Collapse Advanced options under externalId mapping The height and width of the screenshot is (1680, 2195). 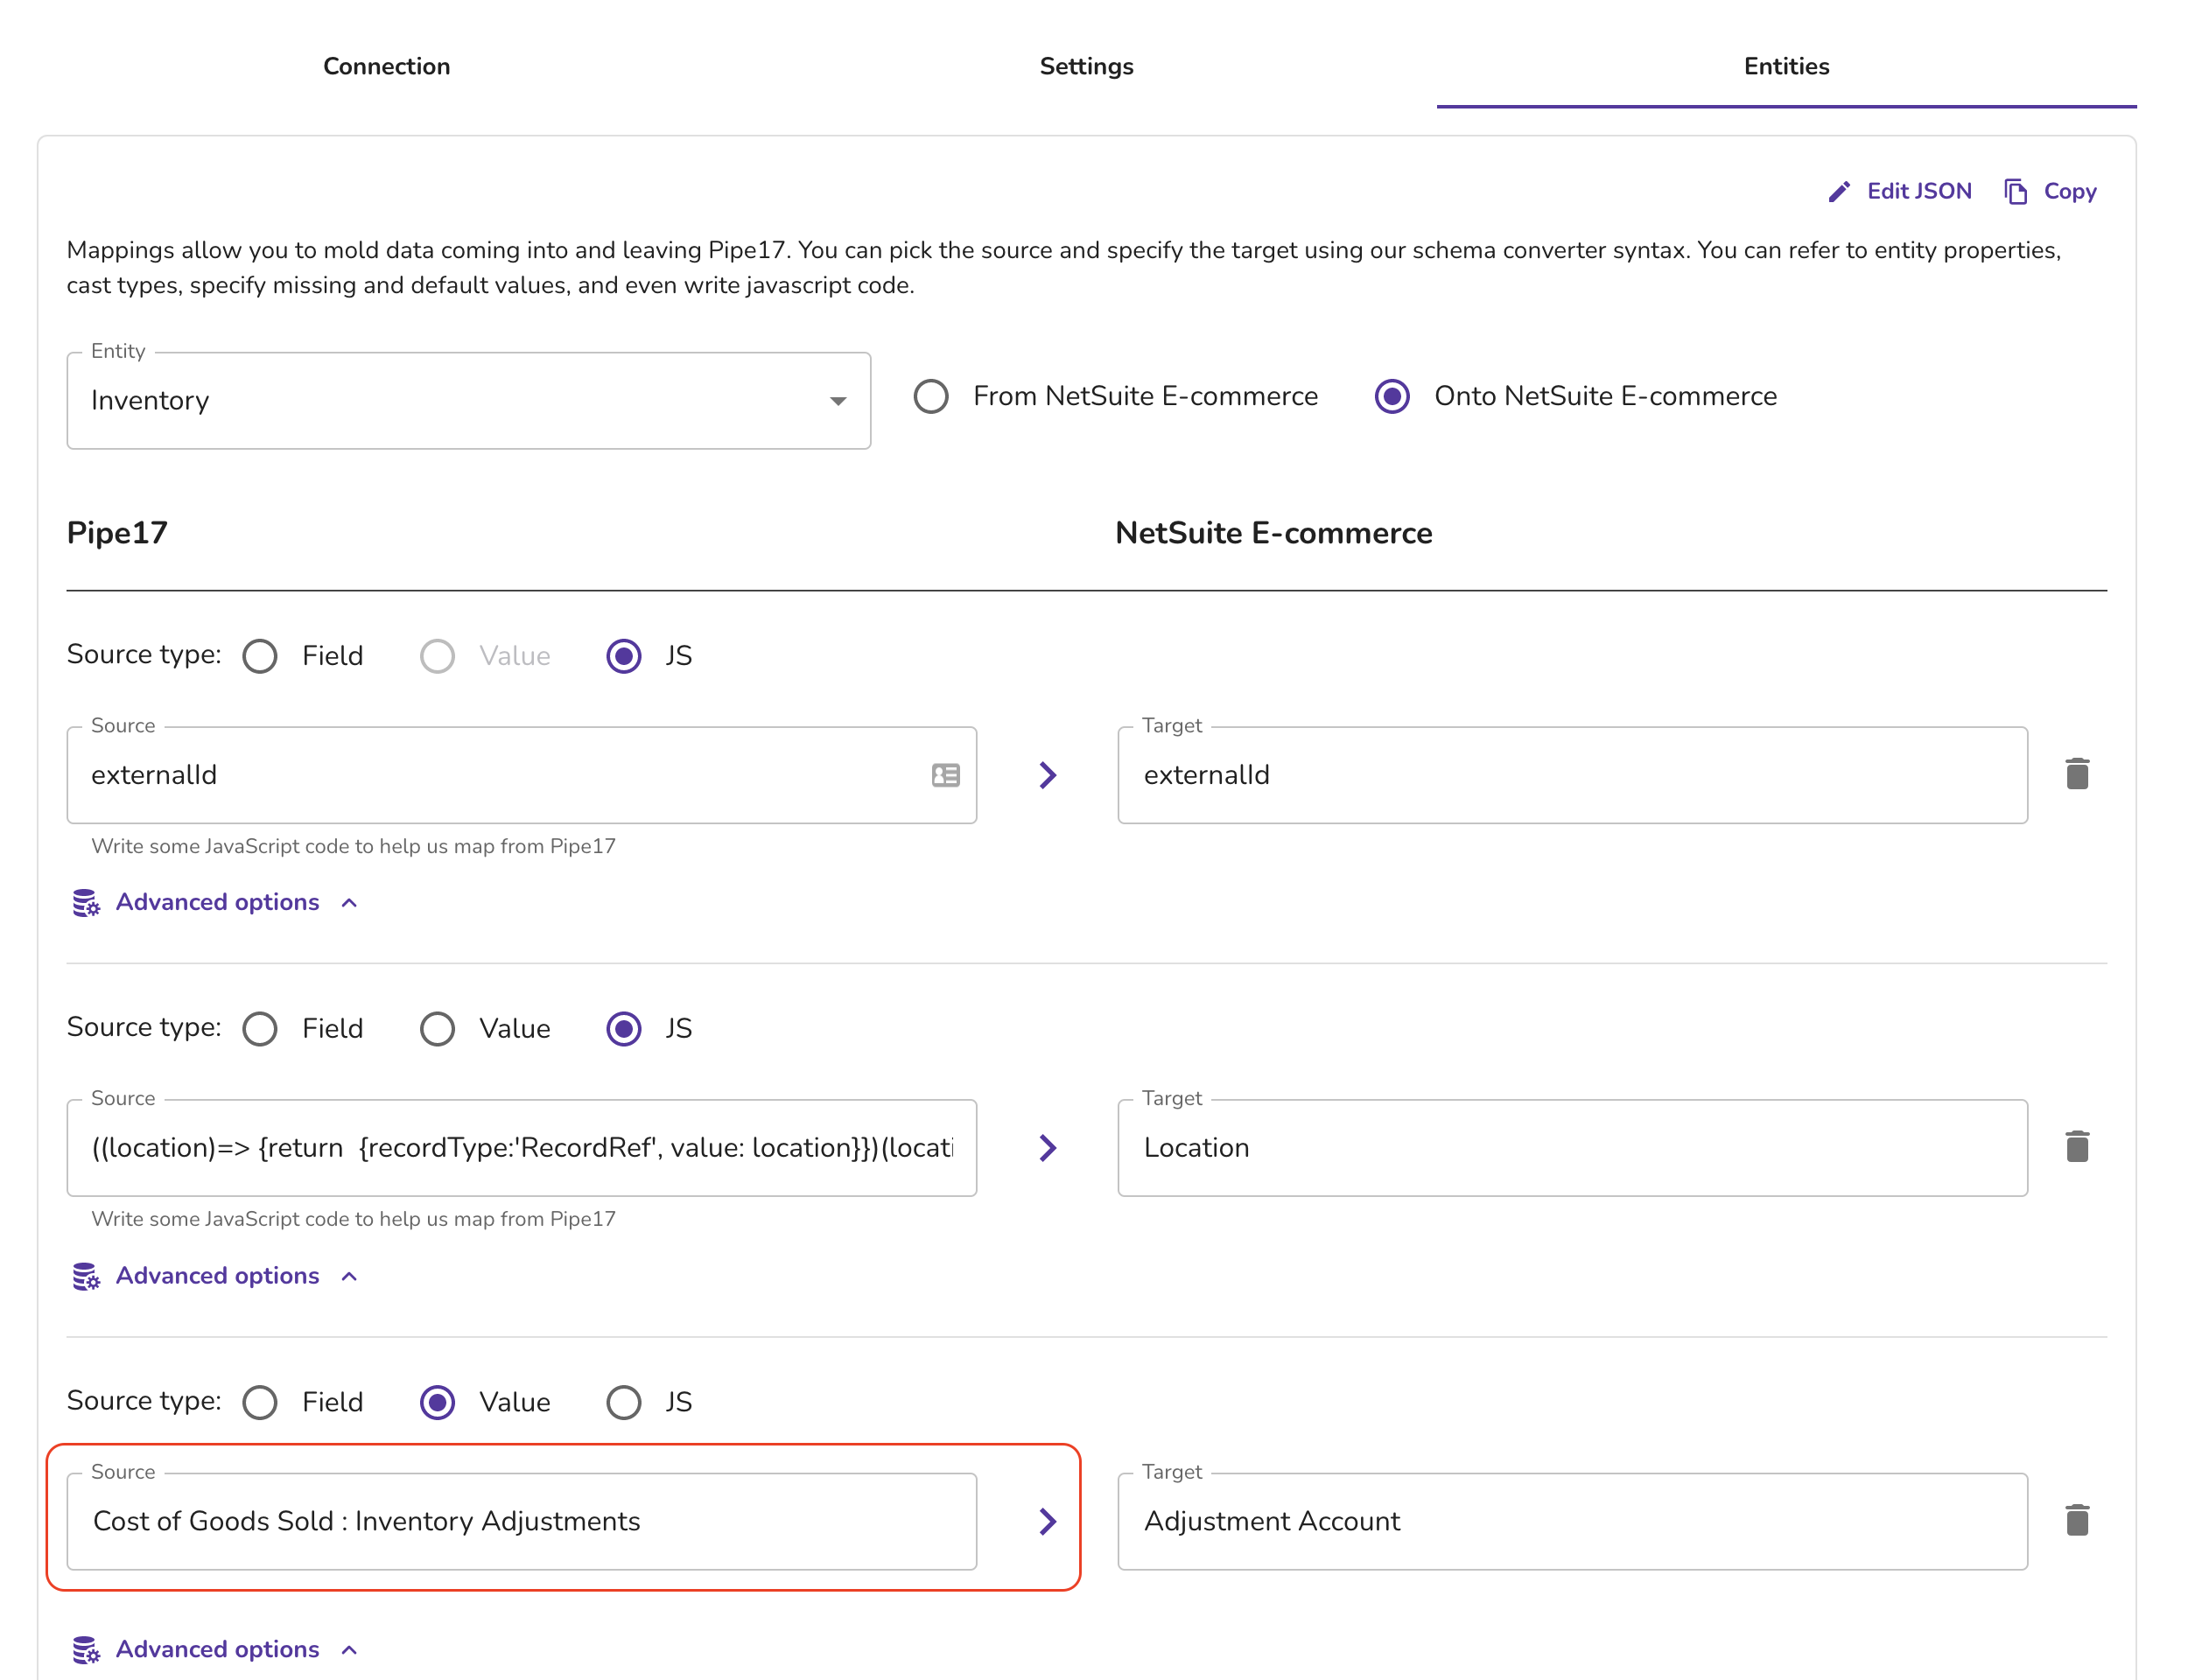pos(216,903)
